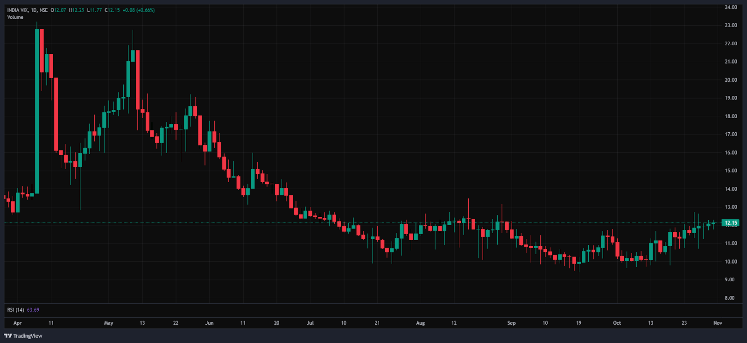Select the RSI (14) indicator label
This screenshot has height=343, width=747.
[15, 310]
